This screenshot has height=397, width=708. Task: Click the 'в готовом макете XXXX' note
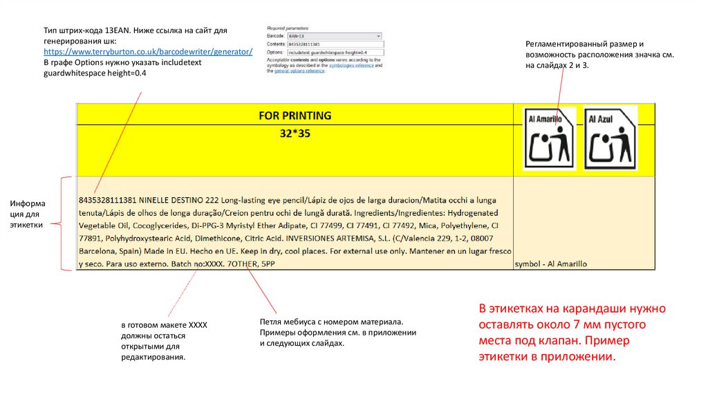click(x=164, y=341)
